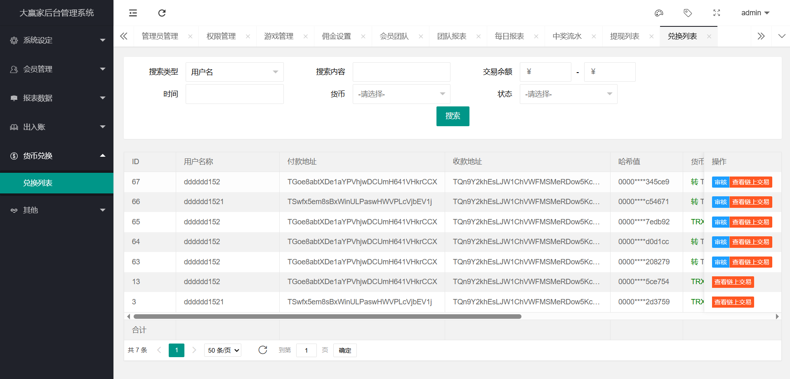Open the 搜索类型 dropdown
The image size is (790, 379).
234,72
